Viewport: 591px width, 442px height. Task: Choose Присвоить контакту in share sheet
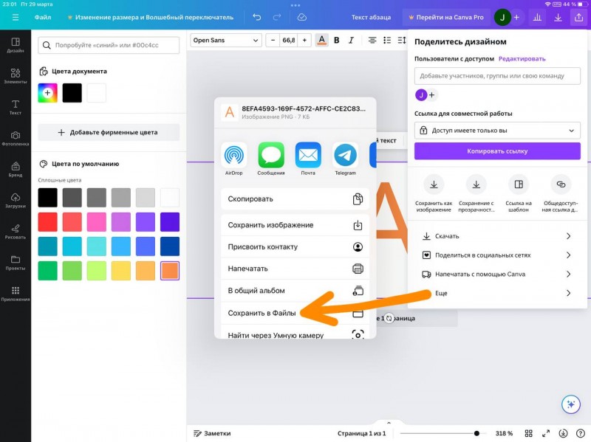click(295, 247)
